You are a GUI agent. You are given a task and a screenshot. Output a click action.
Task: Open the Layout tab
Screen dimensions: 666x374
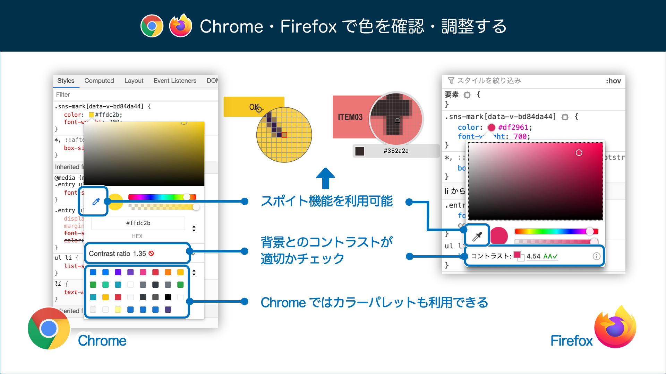pos(134,81)
